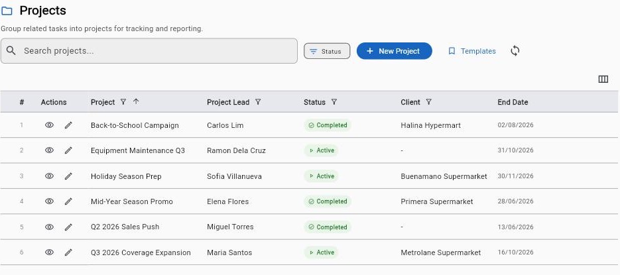Select the Q2 2026 Sales Push project name
Image resolution: width=620 pixels, height=275 pixels.
(125, 227)
